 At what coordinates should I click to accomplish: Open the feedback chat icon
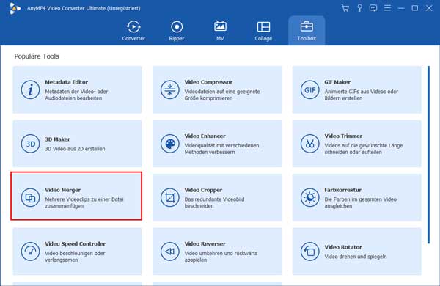[373, 8]
